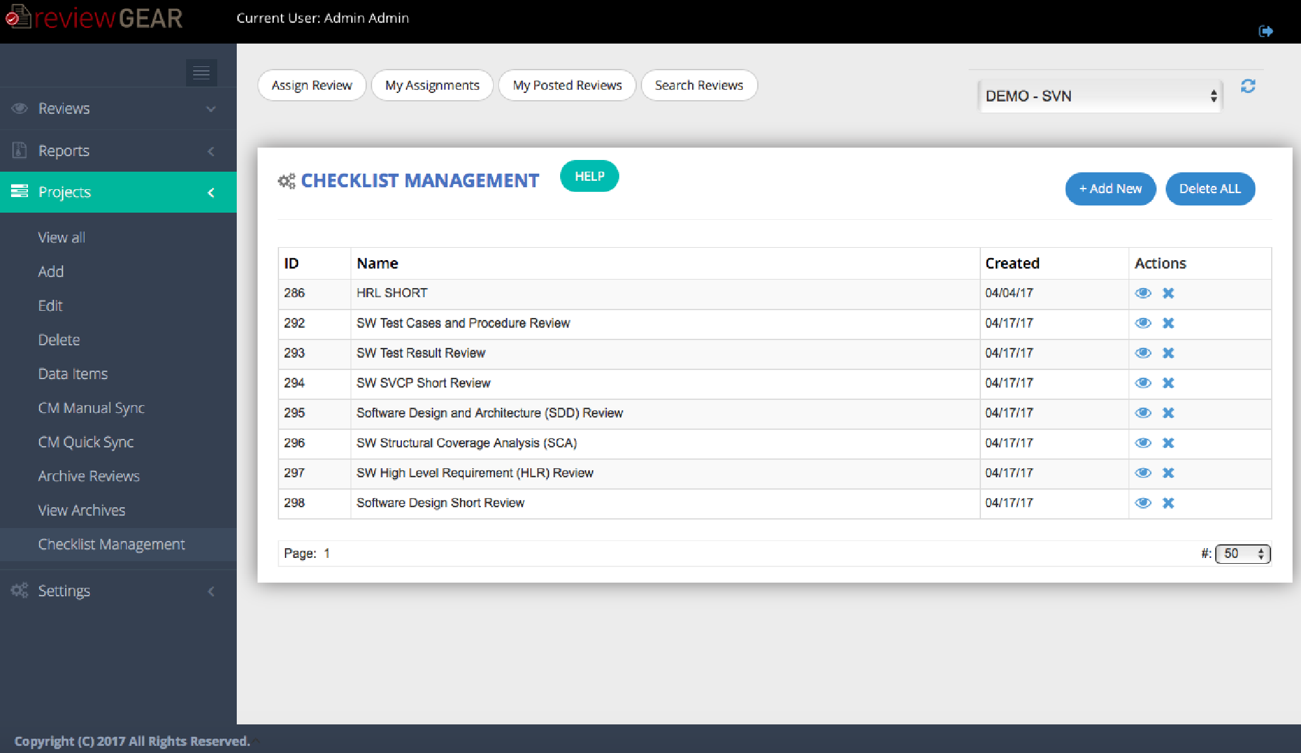Image resolution: width=1301 pixels, height=753 pixels.
Task: Click the Reviews eye icon in sidebar
Action: [20, 108]
